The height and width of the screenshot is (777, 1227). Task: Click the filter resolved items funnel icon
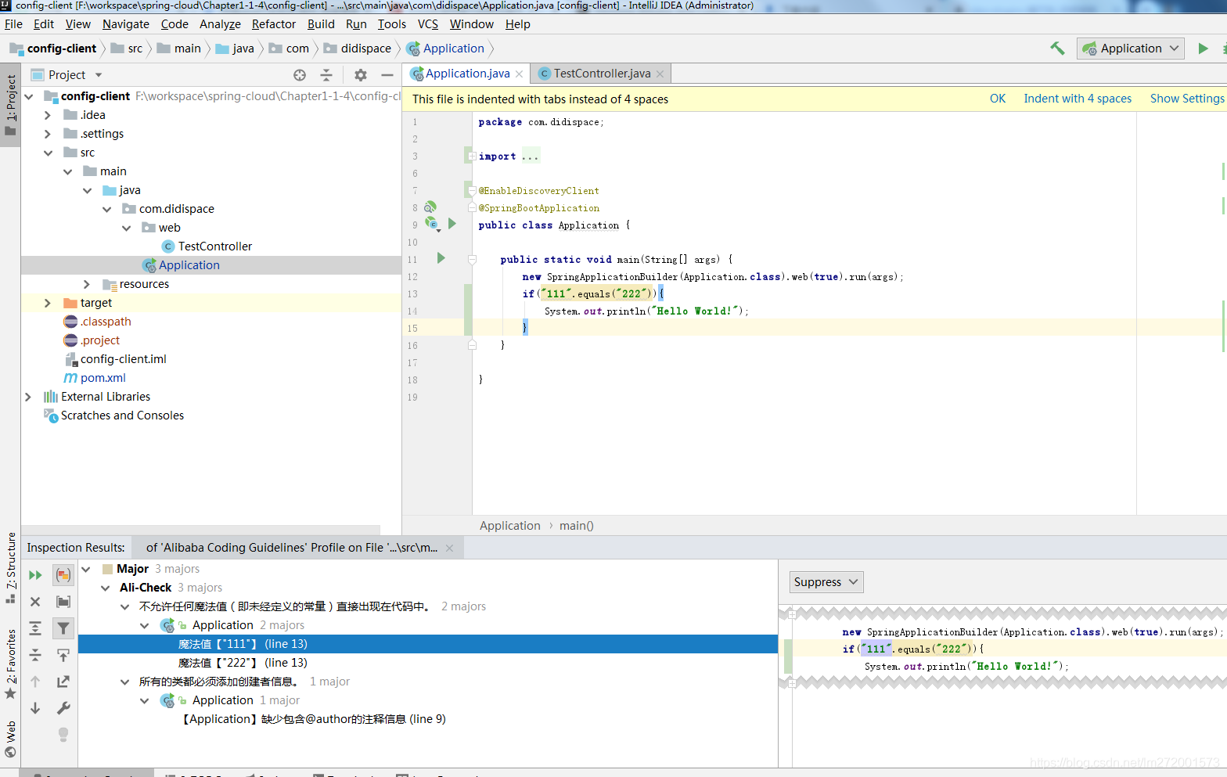pos(63,628)
